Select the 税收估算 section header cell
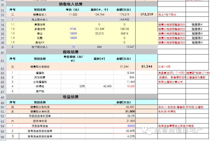Screen dimensions: 210x141 click(x=71, y=52)
